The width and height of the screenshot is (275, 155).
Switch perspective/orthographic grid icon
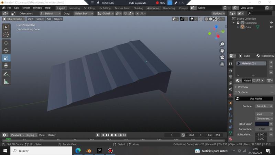pyautogui.click(x=222, y=64)
